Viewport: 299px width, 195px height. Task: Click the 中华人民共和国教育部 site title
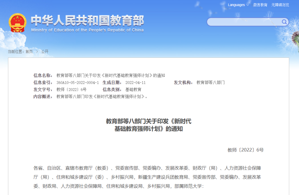(x=87, y=20)
